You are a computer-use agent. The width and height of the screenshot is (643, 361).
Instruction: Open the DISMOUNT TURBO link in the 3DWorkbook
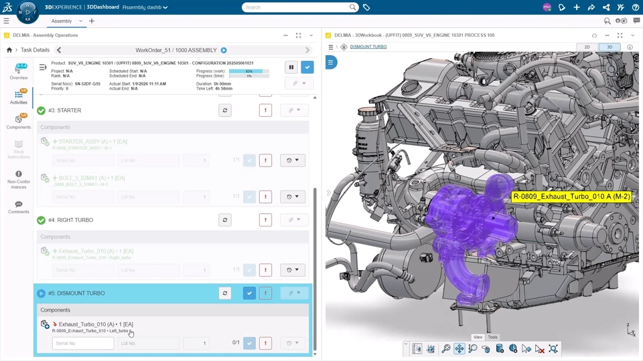(368, 47)
